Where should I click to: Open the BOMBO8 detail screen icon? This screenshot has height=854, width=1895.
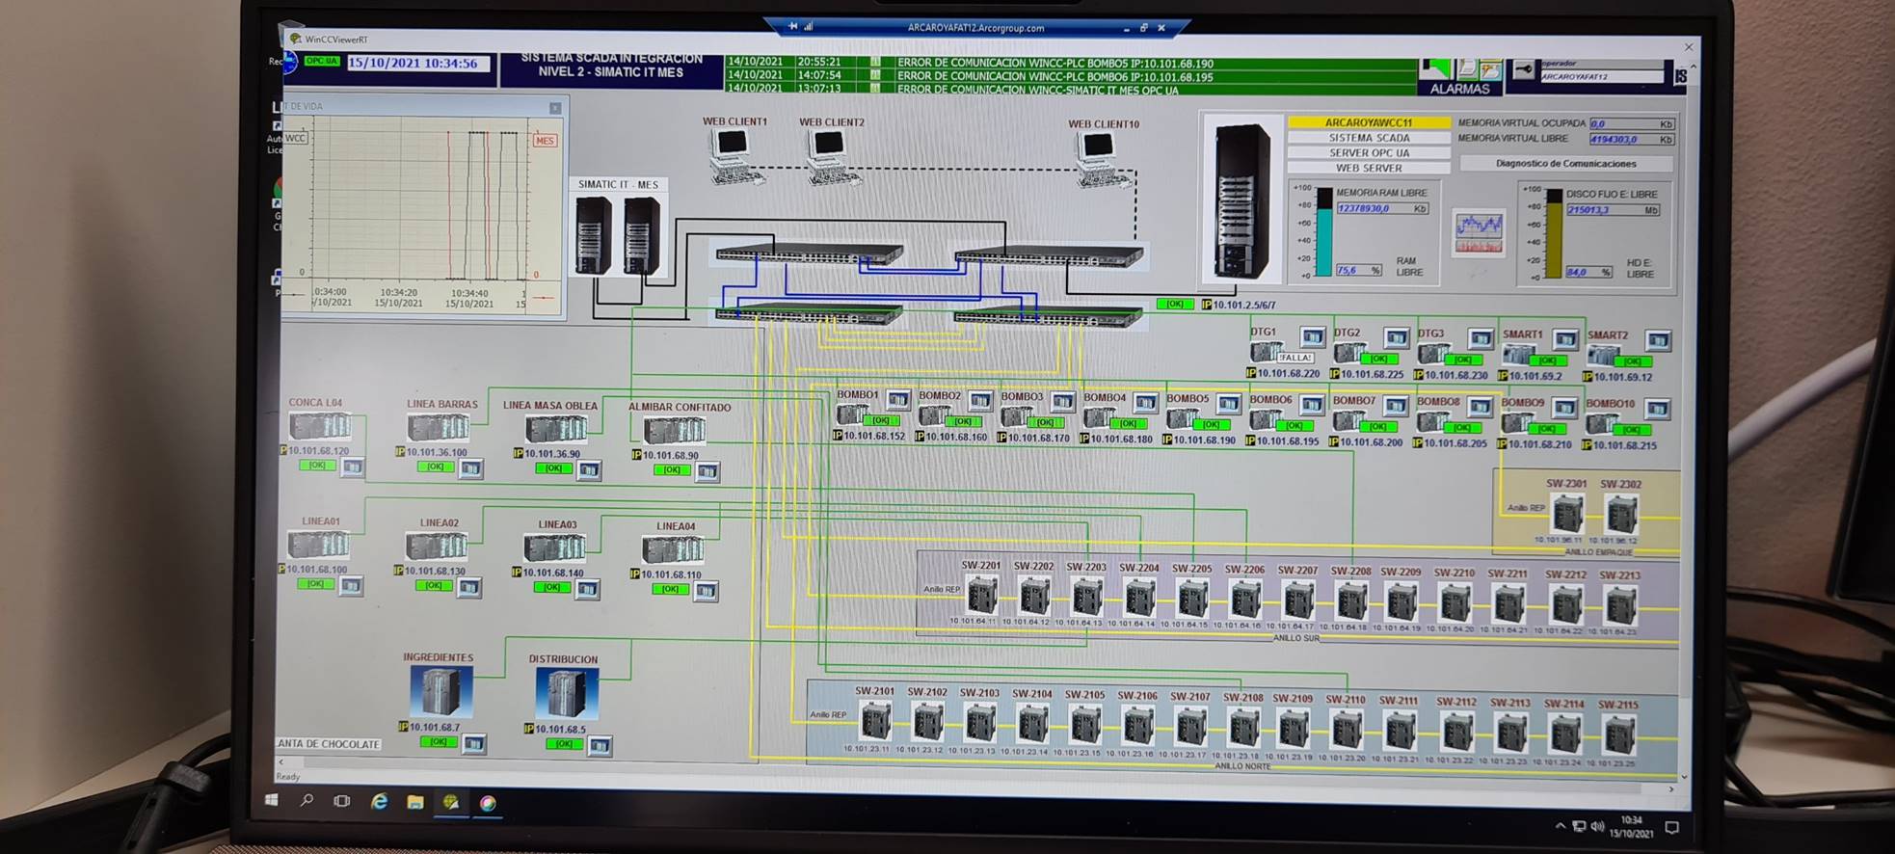click(1480, 406)
